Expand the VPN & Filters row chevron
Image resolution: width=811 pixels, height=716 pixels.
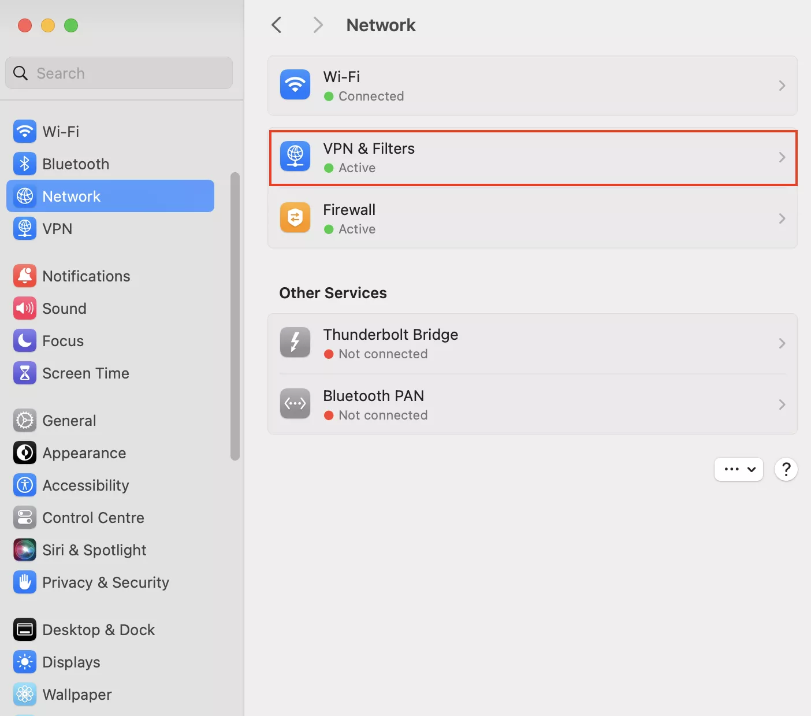point(782,157)
